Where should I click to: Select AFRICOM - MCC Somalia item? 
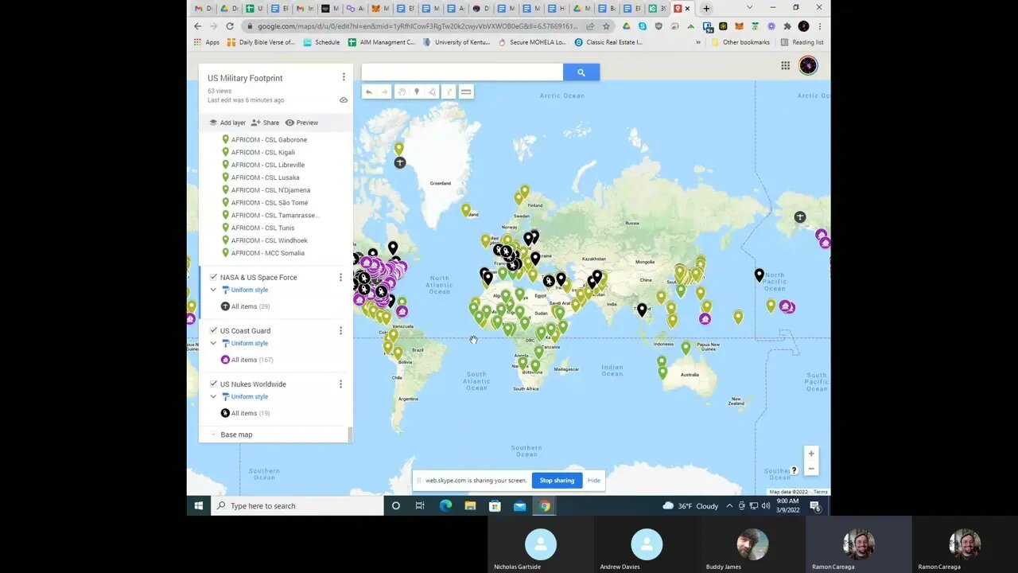point(268,253)
